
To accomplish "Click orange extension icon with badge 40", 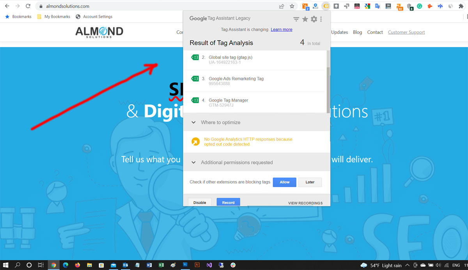I will [x=399, y=7].
